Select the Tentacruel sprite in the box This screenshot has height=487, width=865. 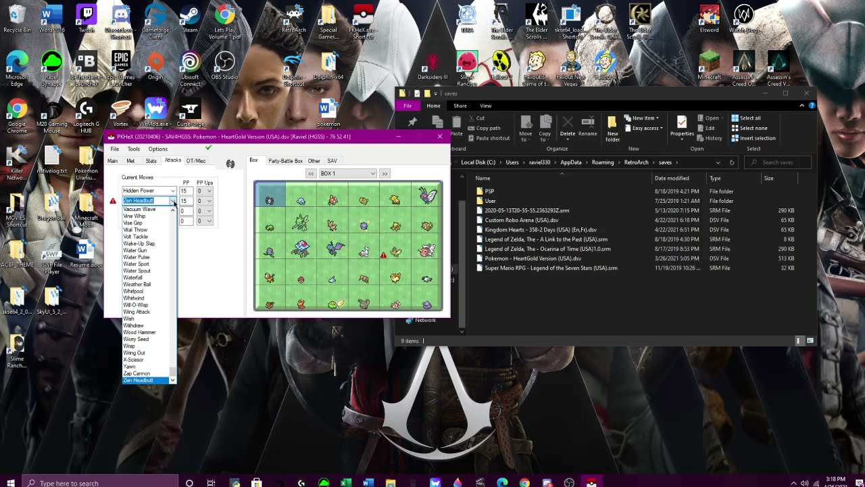pos(300,250)
